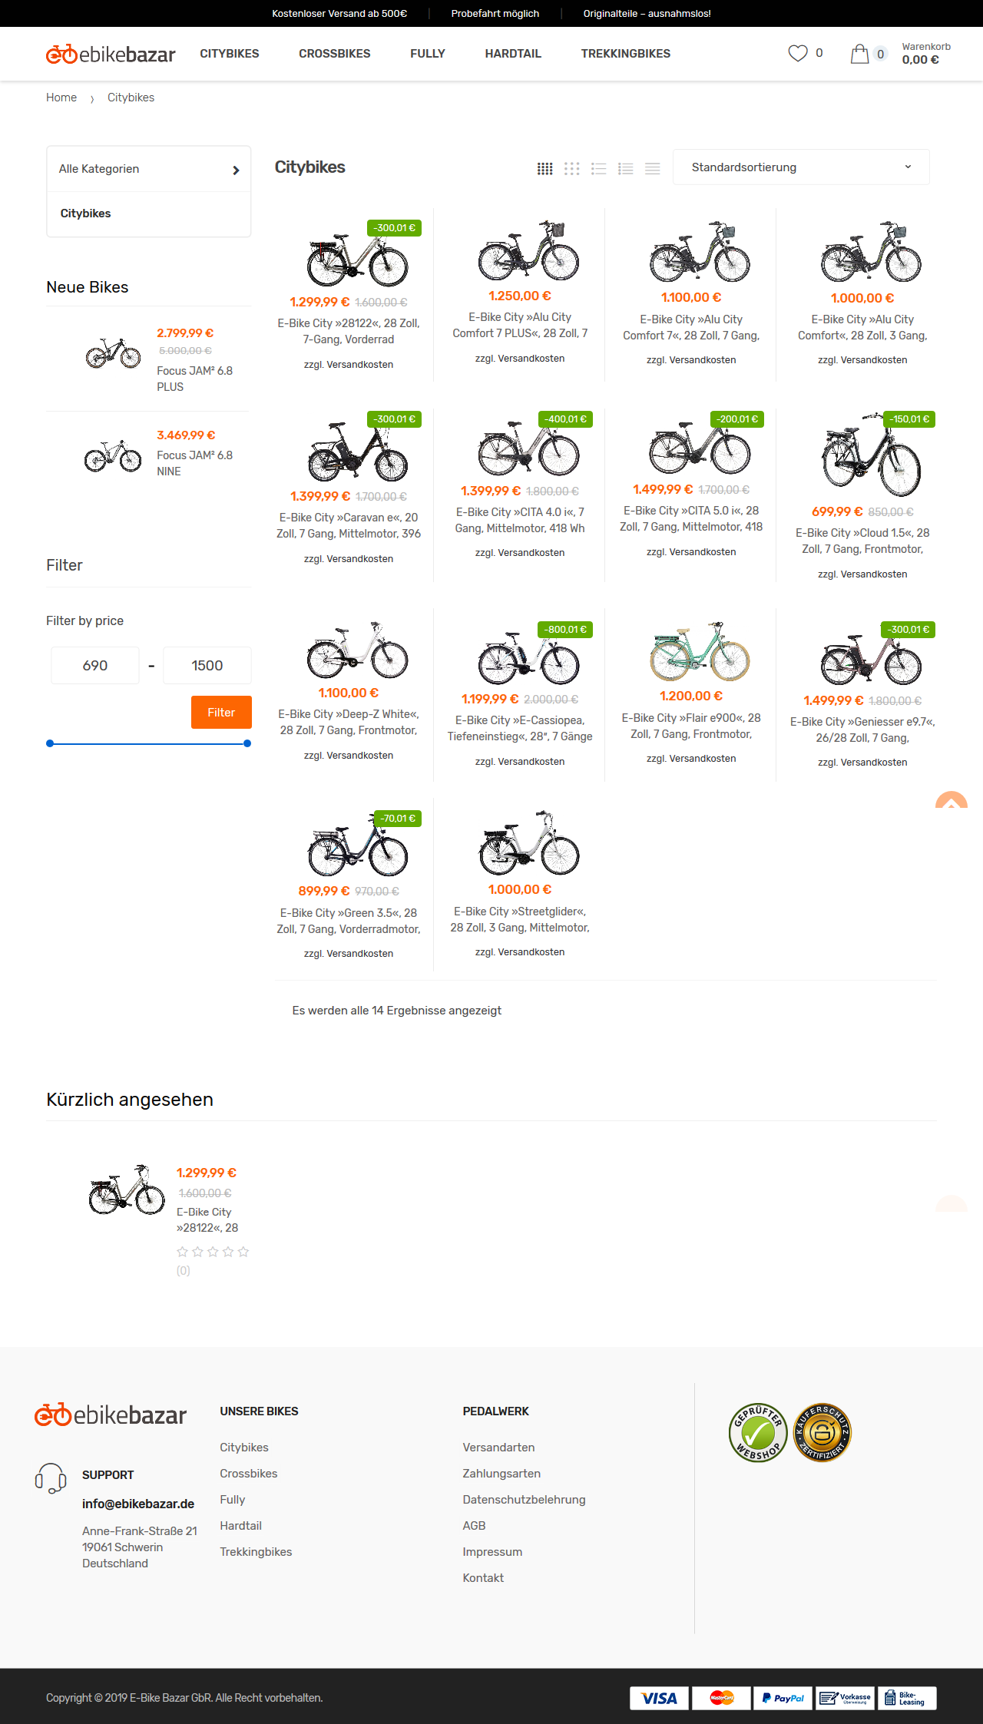
Task: Open the CROSSBIKES menu item
Action: [335, 54]
